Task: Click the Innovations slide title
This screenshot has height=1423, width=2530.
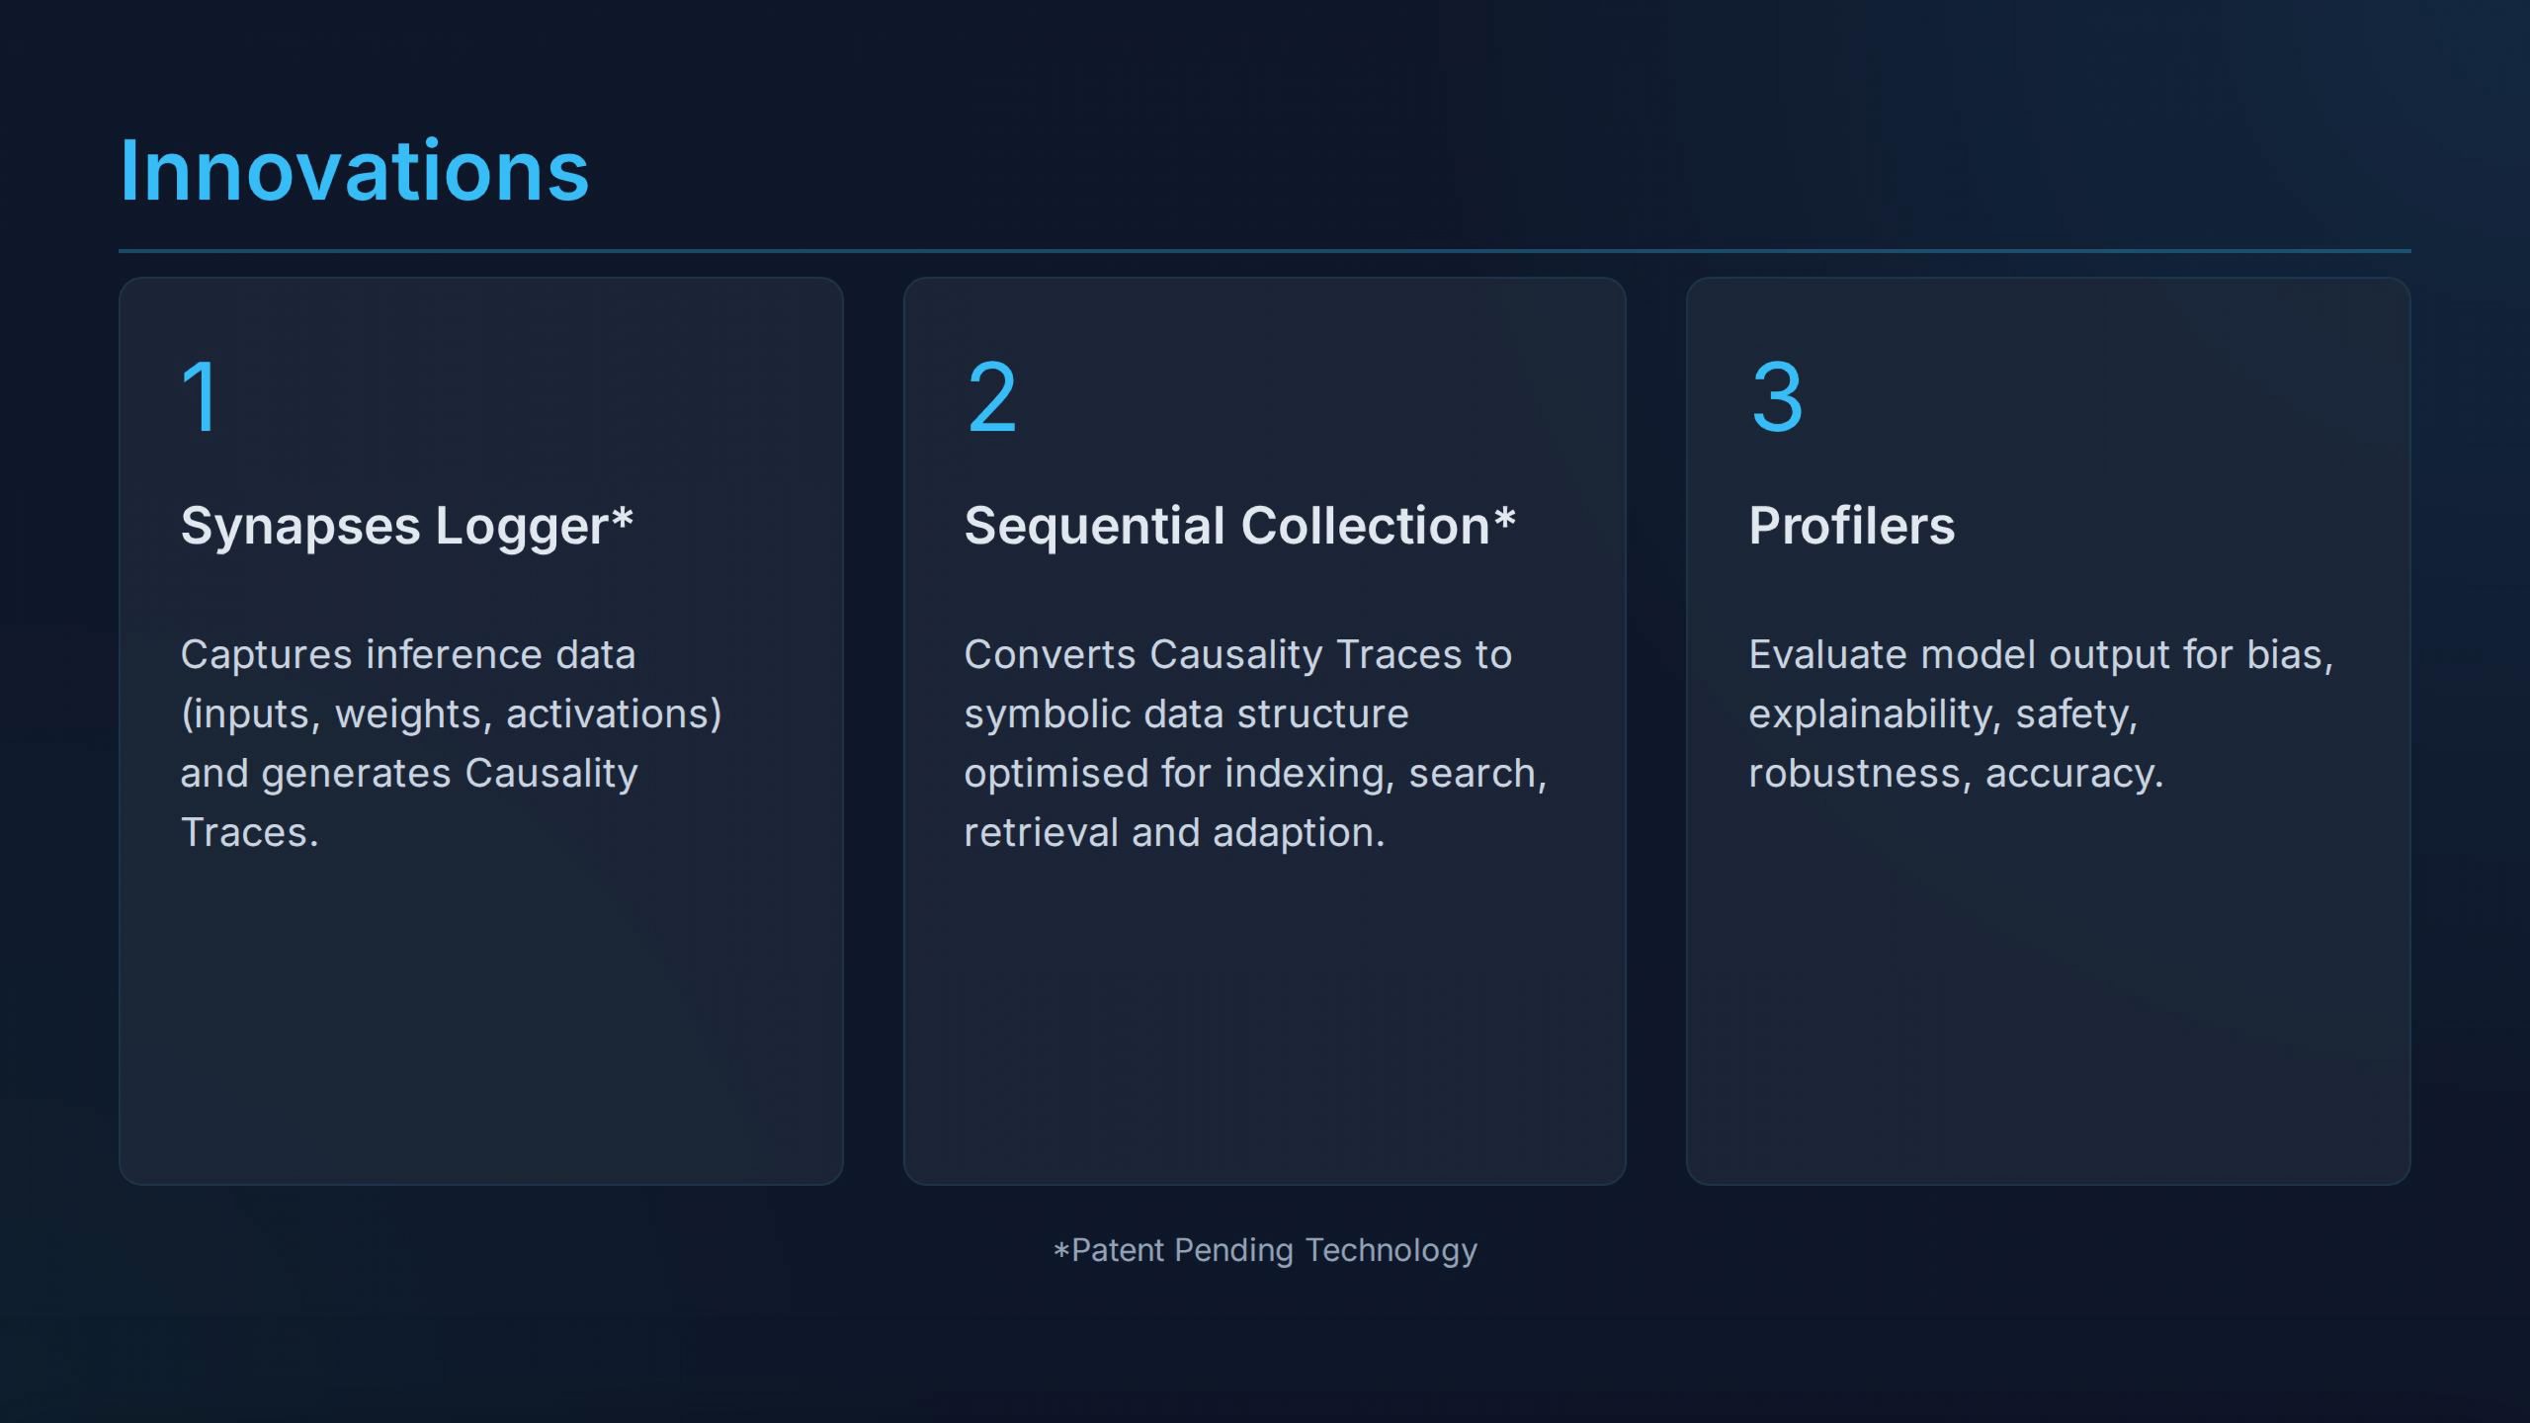Action: (x=354, y=171)
